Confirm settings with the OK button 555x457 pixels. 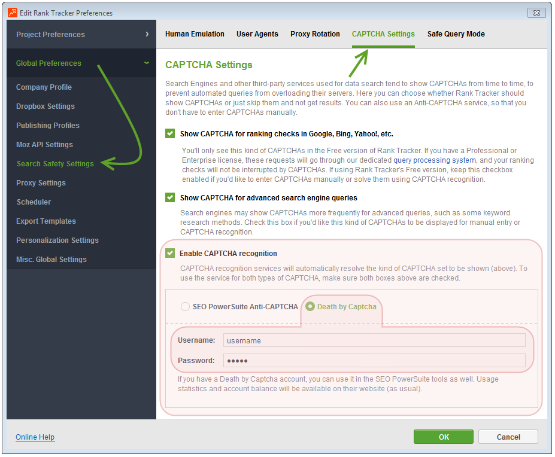444,437
